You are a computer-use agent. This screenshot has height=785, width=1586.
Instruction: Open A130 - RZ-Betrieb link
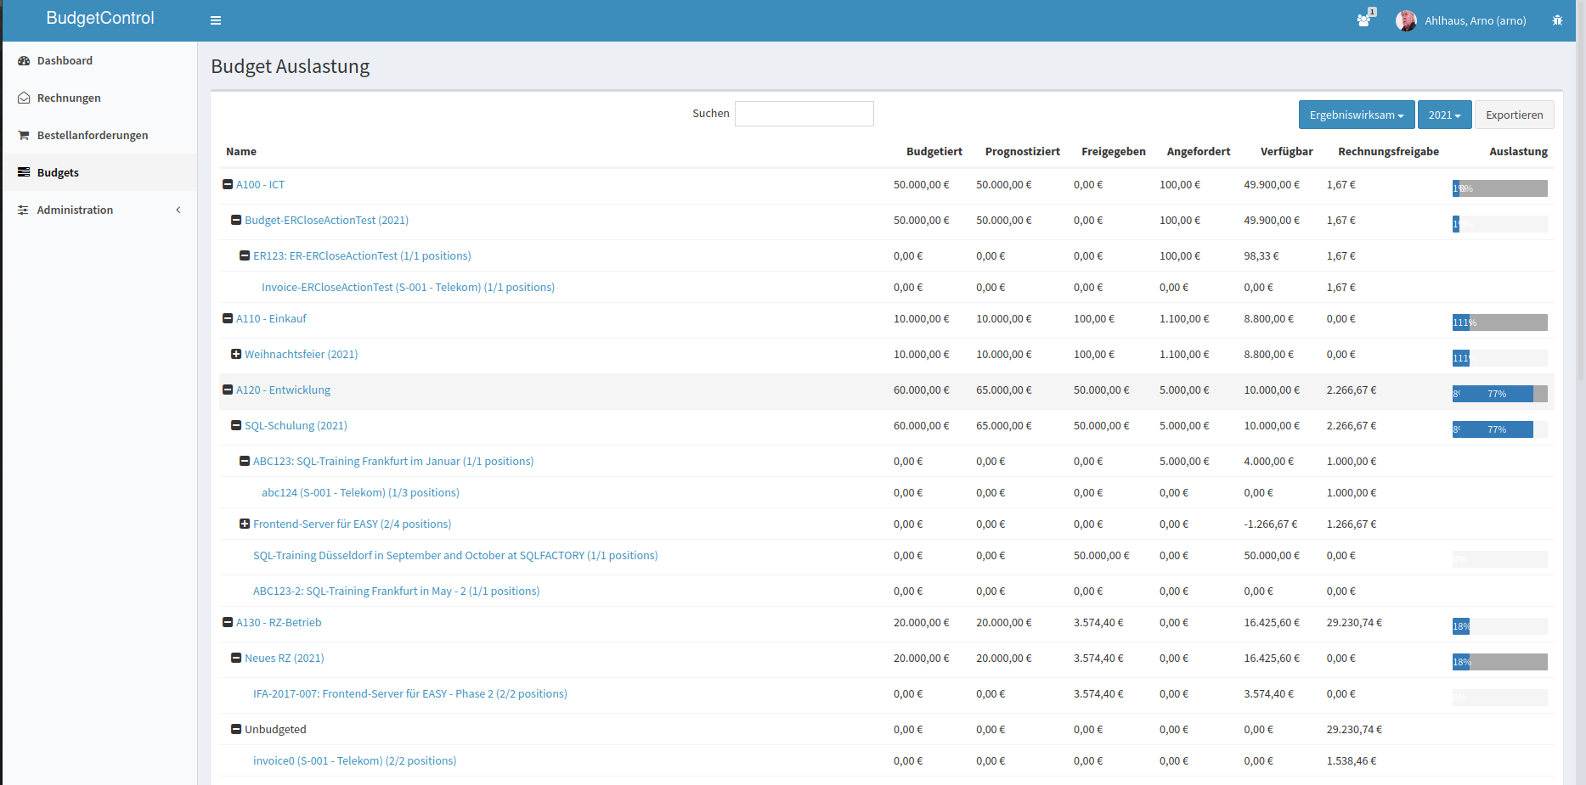point(279,622)
